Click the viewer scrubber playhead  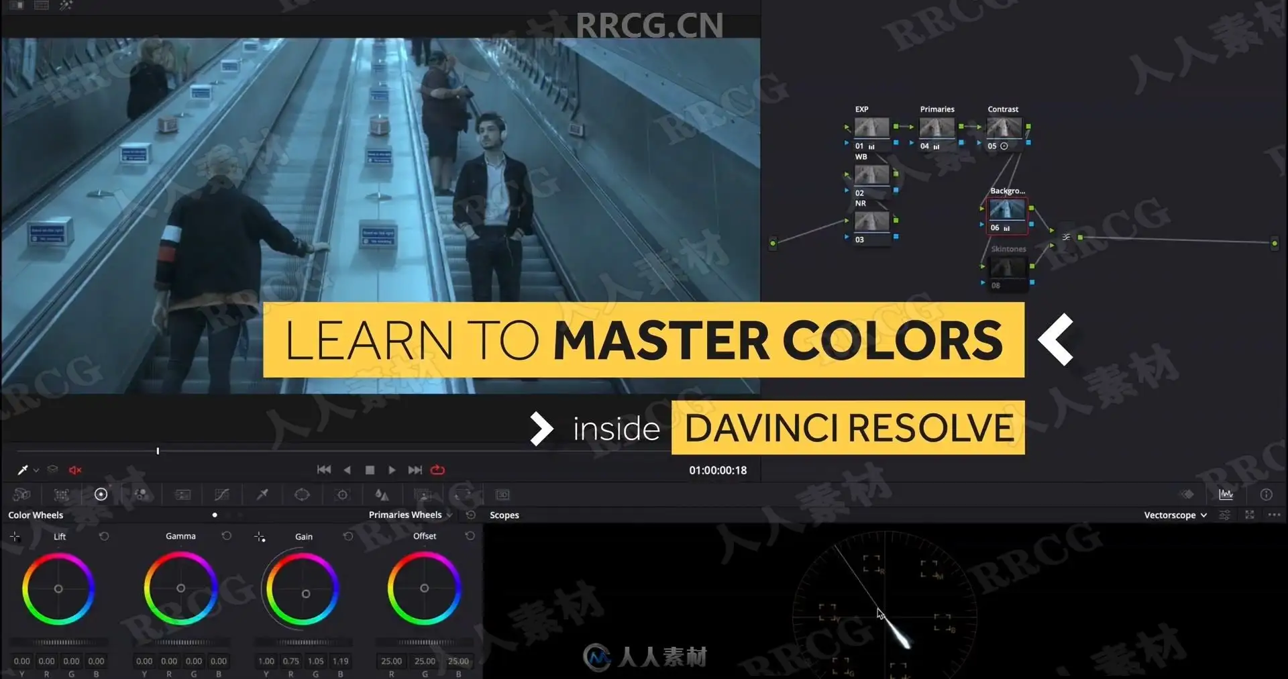click(x=158, y=451)
